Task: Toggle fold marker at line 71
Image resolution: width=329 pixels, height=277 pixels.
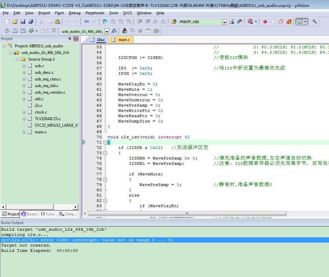Action: pos(105,142)
